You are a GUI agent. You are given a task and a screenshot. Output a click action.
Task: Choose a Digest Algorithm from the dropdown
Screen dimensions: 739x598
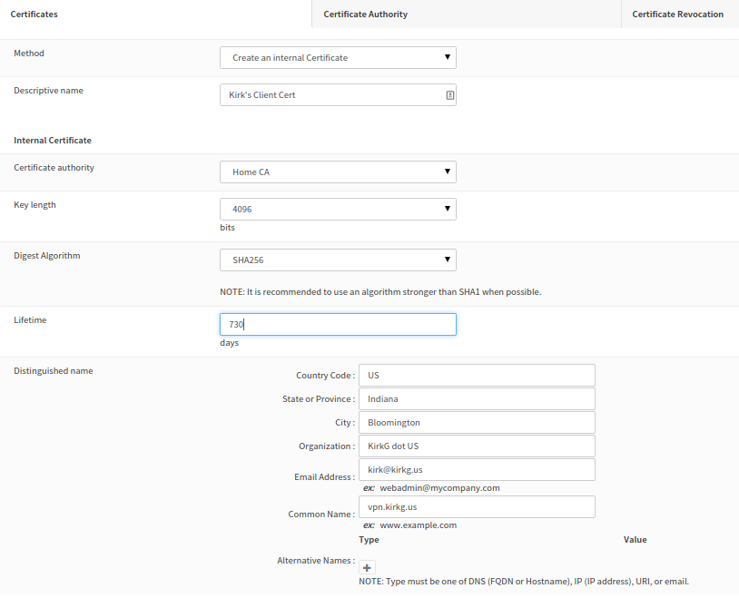point(338,260)
